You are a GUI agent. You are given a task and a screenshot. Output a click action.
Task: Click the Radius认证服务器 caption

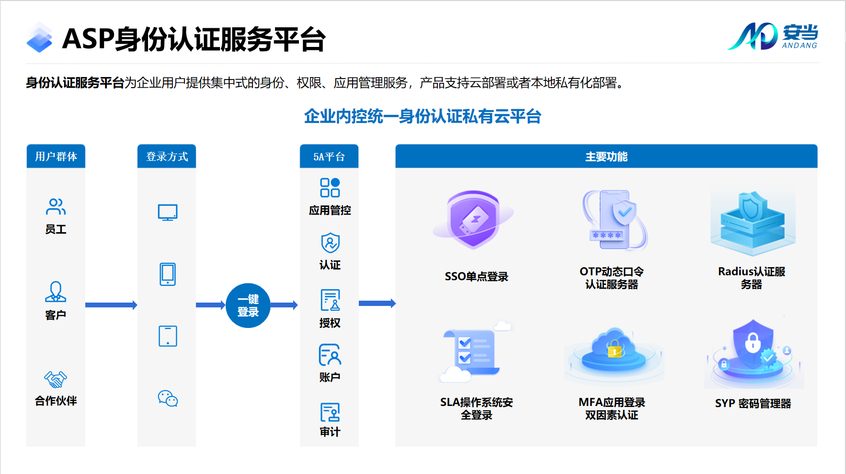point(752,278)
